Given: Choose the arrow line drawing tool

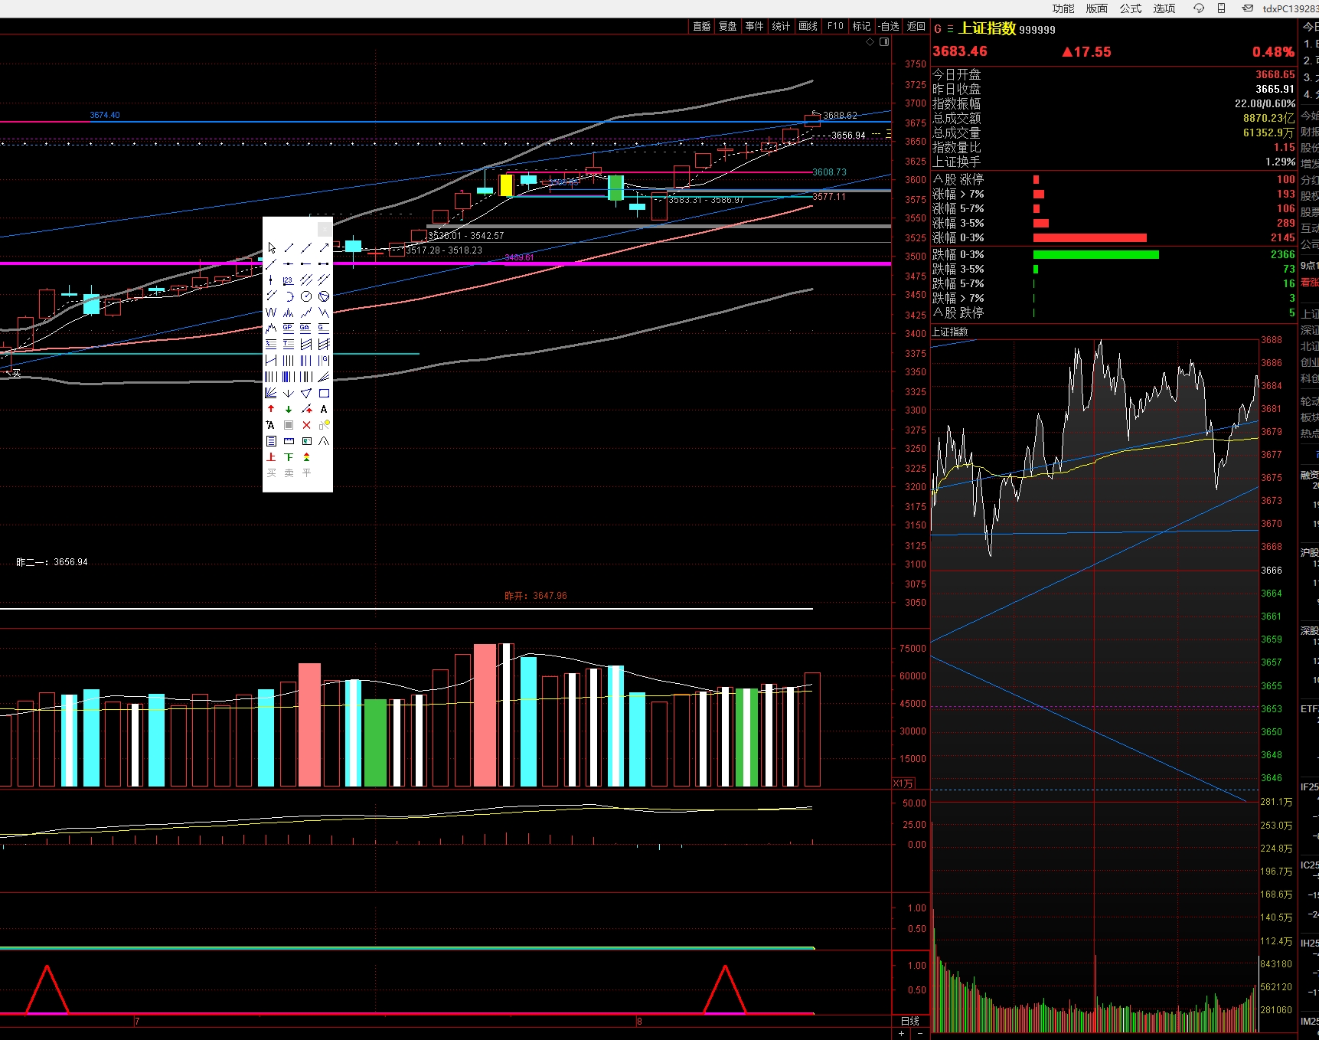Looking at the screenshot, I should pyautogui.click(x=324, y=247).
